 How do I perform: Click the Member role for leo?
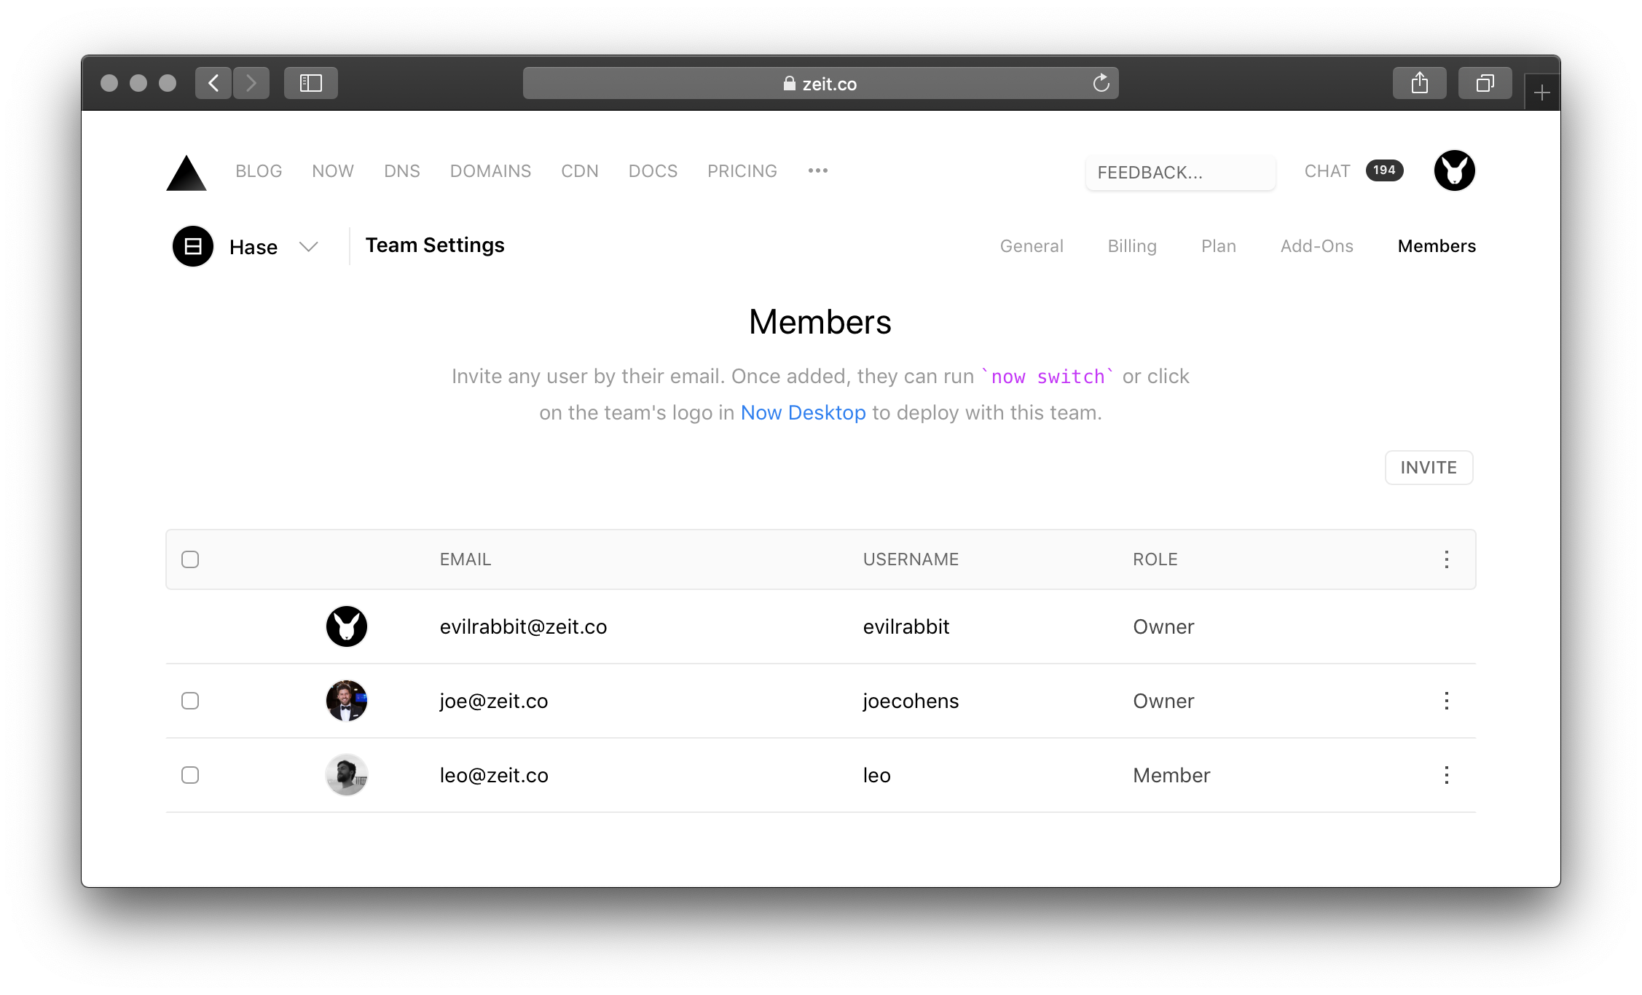1171,775
